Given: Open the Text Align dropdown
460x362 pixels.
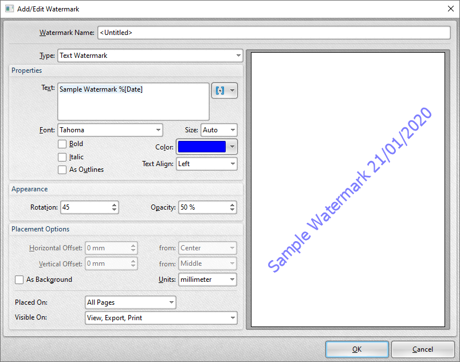Looking at the screenshot, I should (206, 164).
